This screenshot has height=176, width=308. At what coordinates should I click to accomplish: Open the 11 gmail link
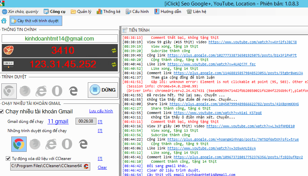pos(58,121)
